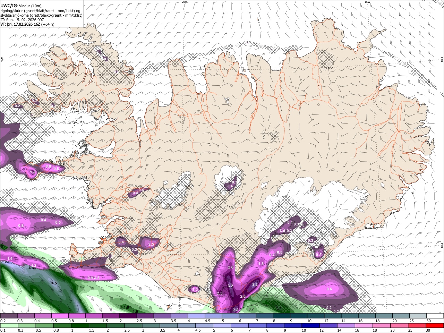
Task: Pick the navy blue 10 swatch in rain scale
Action: pyautogui.click(x=310, y=325)
